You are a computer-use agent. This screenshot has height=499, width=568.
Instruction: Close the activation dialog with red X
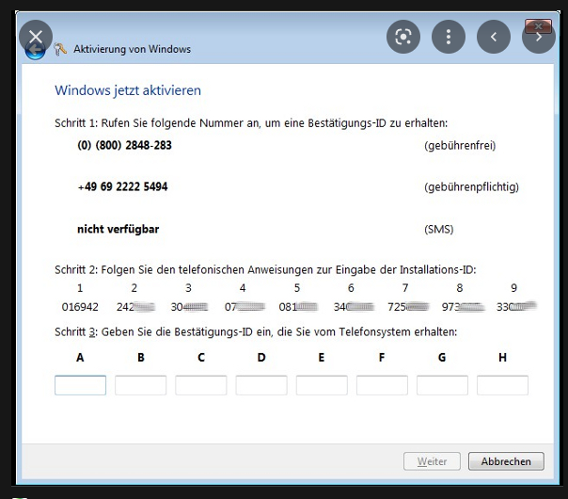[x=538, y=26]
